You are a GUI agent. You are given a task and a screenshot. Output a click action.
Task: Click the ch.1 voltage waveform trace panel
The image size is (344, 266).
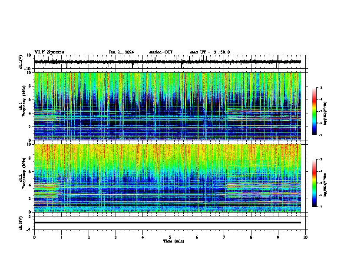[x=170, y=62]
